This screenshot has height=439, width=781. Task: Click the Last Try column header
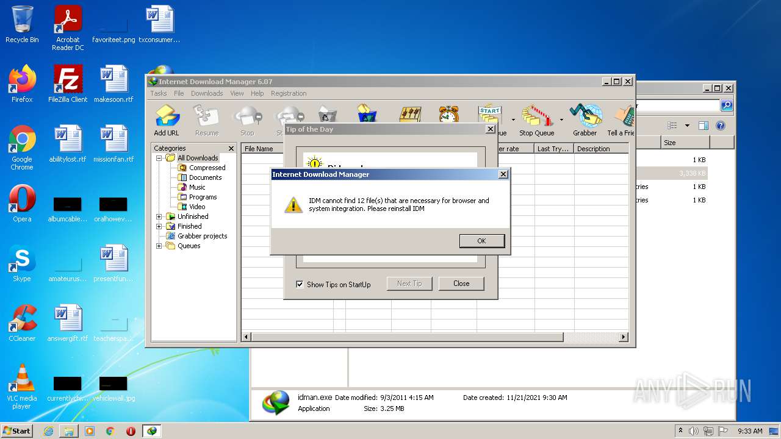coord(554,149)
